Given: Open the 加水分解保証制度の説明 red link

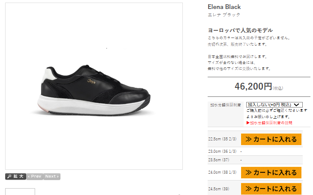Looking at the screenshot, I should pyautogui.click(x=269, y=123).
